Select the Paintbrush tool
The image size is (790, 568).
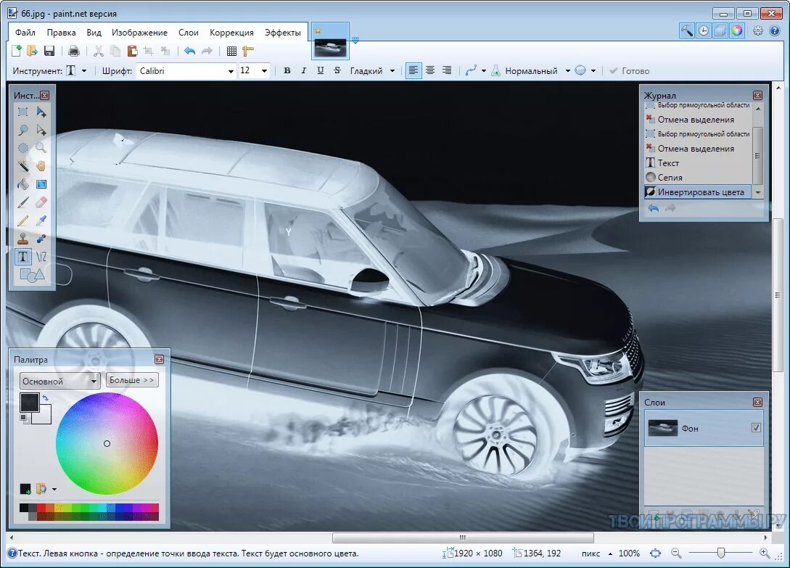[22, 202]
